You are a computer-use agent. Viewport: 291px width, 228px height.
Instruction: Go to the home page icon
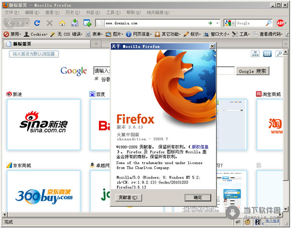[62, 23]
